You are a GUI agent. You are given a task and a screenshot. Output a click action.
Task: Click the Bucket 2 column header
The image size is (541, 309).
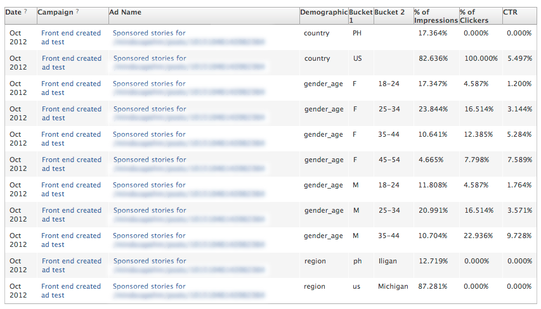pyautogui.click(x=389, y=12)
